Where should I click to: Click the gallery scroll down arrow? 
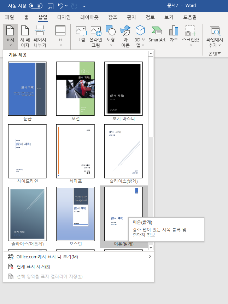click(151, 247)
